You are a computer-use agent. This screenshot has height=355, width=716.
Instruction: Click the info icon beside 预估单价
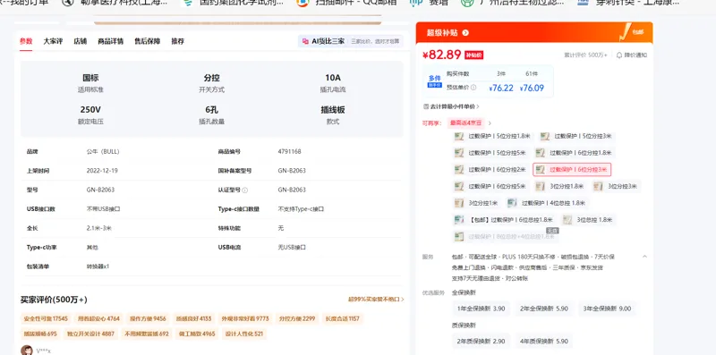(473, 87)
